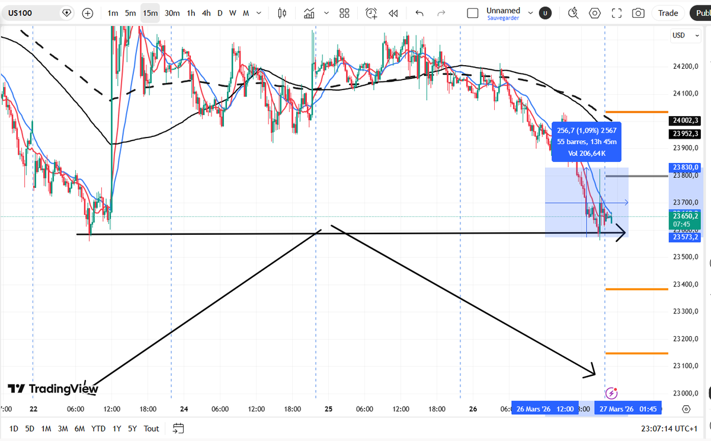Expand the timeframe dropdown chevron
This screenshot has width=711, height=441.
(x=258, y=12)
